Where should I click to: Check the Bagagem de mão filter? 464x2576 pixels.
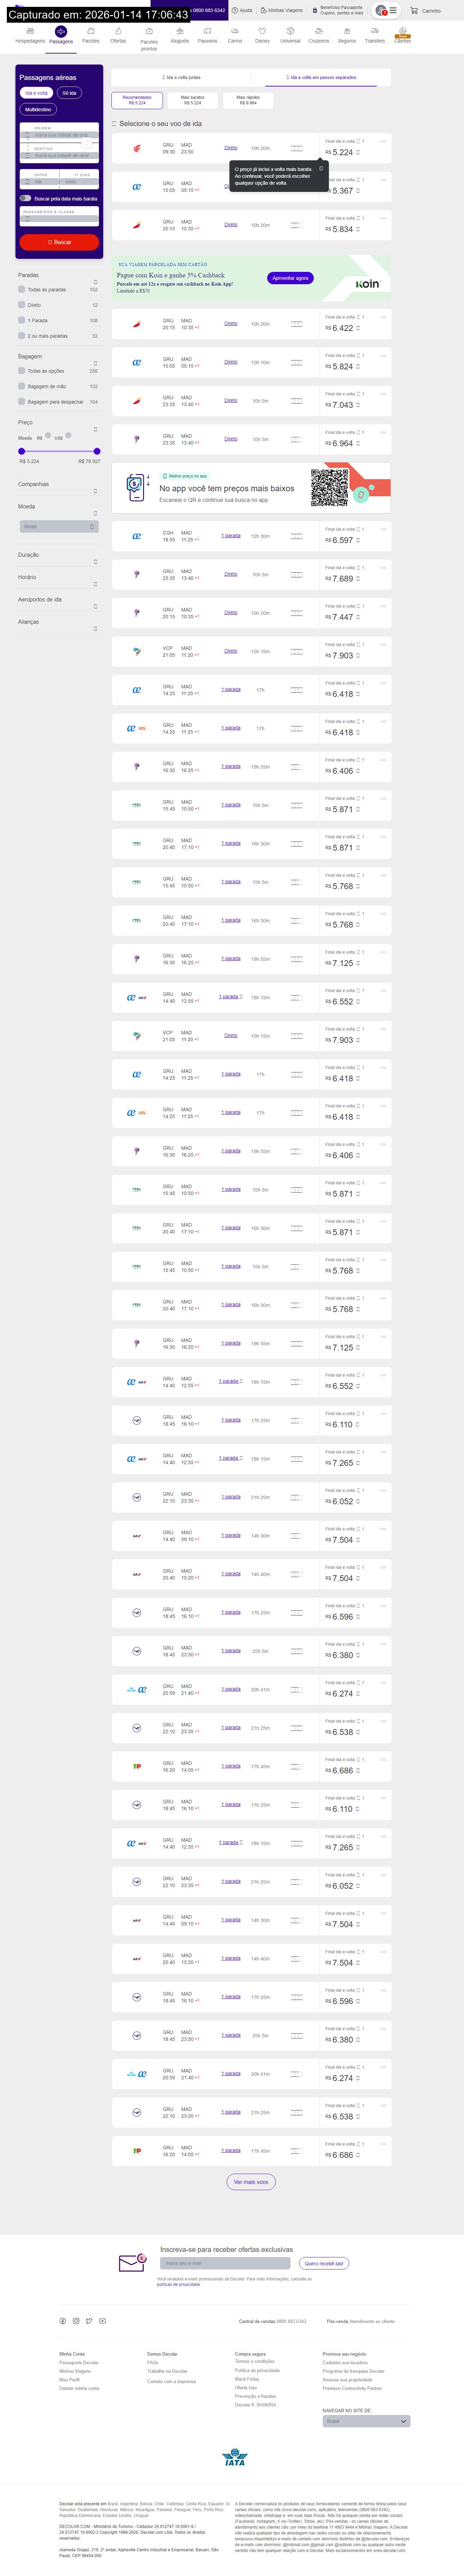point(22,386)
